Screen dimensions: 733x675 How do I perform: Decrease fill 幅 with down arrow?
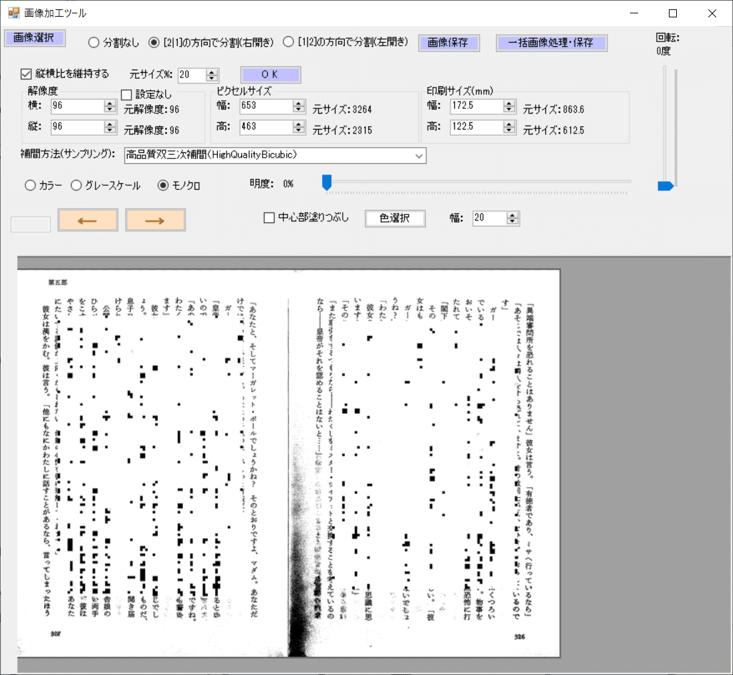click(x=512, y=221)
